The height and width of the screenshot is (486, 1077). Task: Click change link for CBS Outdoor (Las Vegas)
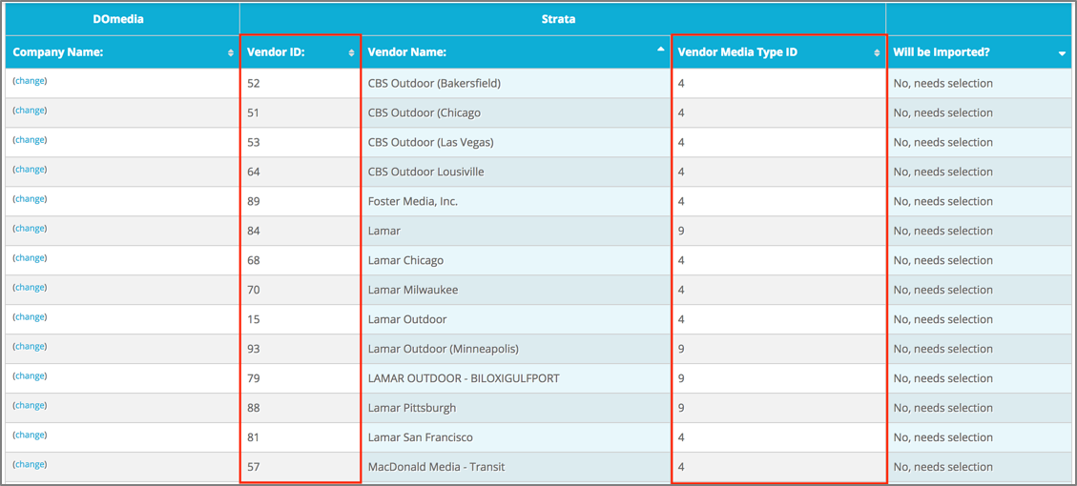pos(31,140)
